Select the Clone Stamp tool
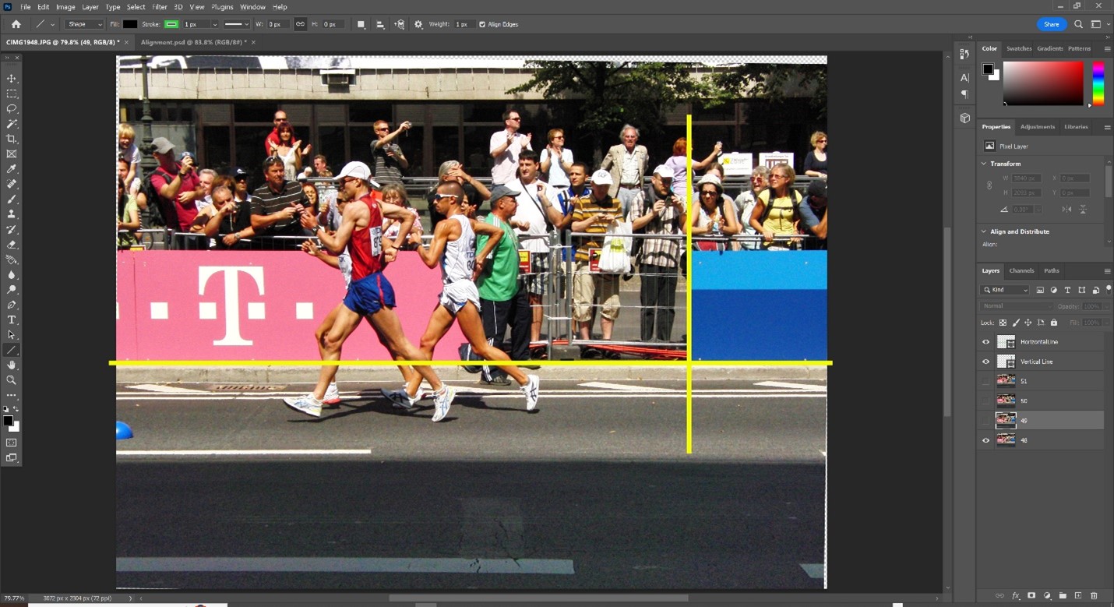This screenshot has height=607, width=1114. coord(12,214)
